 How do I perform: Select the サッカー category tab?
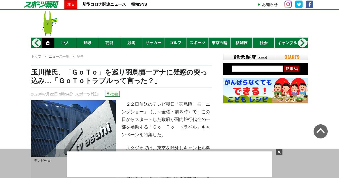tap(153, 43)
